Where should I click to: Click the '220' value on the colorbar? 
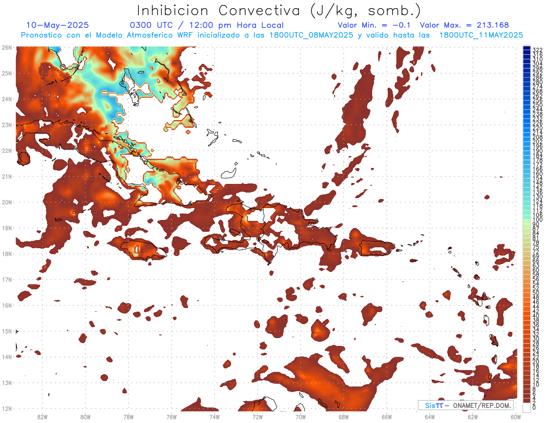[537, 128]
